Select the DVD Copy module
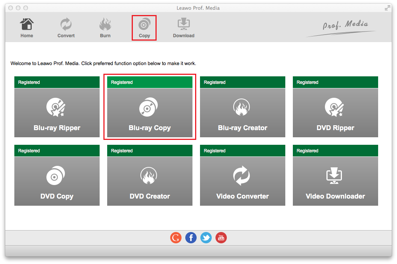This screenshot has height=264, width=397. [57, 181]
